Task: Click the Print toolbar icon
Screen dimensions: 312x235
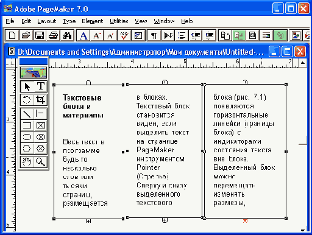Action: coord(54,35)
